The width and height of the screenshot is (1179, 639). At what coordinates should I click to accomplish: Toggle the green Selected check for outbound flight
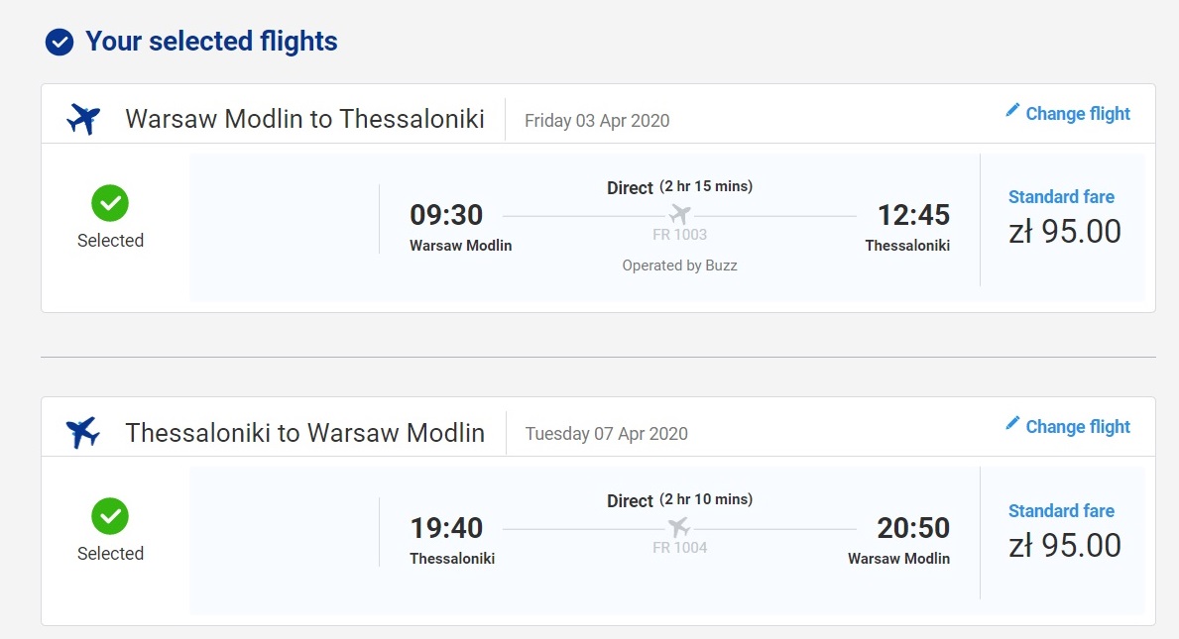(x=110, y=203)
